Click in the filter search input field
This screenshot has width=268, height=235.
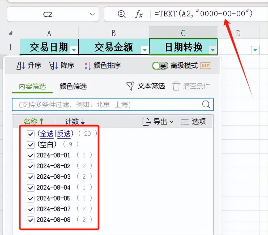point(113,104)
